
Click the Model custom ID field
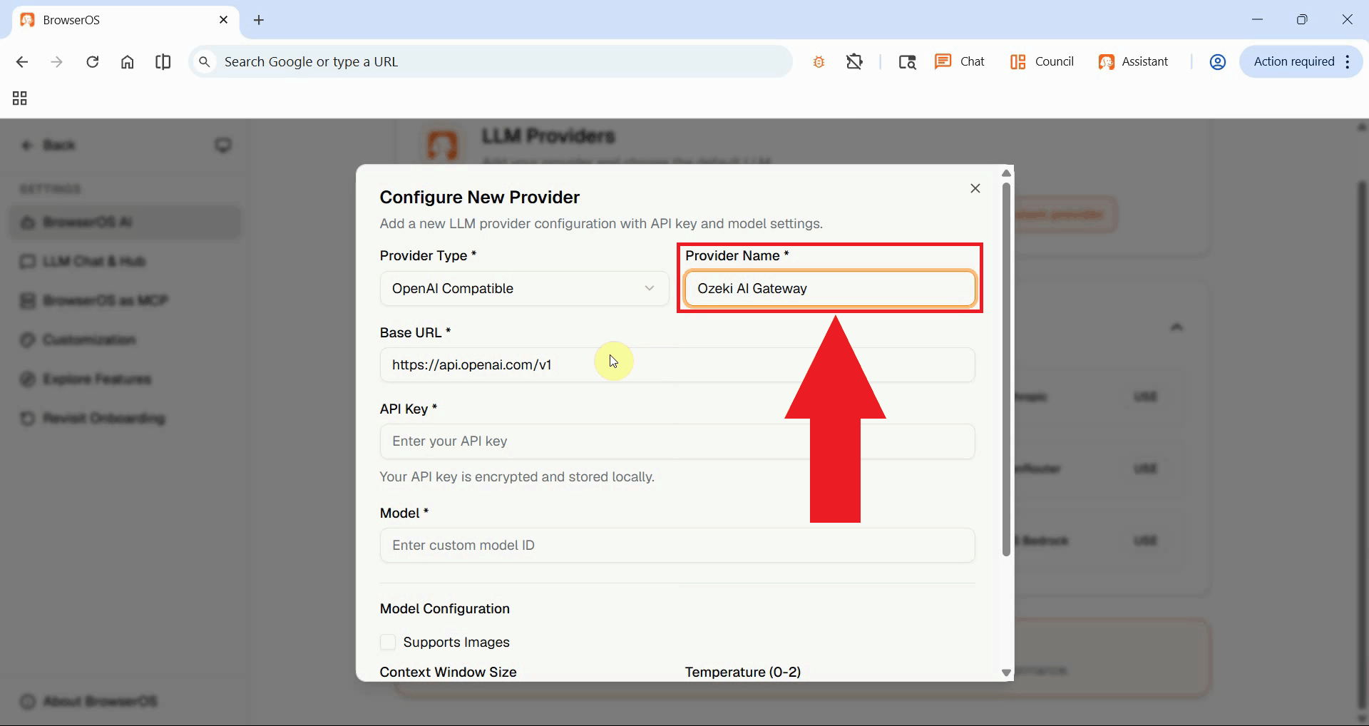click(677, 546)
